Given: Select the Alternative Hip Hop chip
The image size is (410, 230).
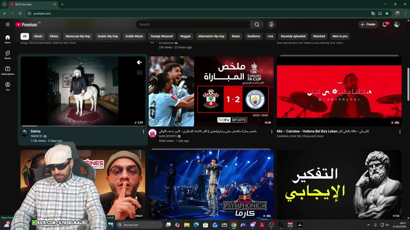Looking at the screenshot, I should [x=211, y=36].
